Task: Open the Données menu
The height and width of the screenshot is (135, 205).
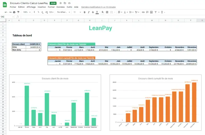Action: (61, 7)
